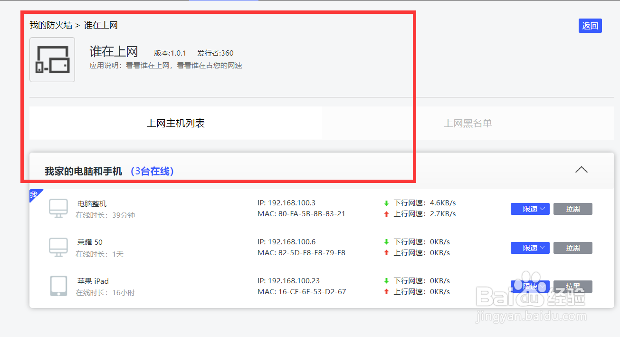Click the green download arrow for 荣耀 50
This screenshot has height=337, width=620.
[386, 242]
